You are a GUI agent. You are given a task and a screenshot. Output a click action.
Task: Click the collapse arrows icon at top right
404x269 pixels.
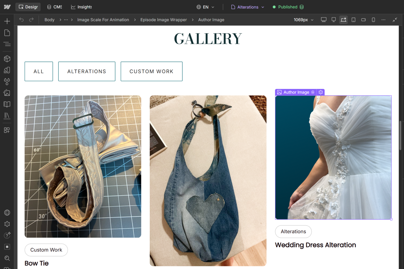point(395,20)
